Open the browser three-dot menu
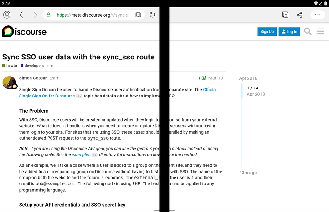 pyautogui.click(x=318, y=15)
